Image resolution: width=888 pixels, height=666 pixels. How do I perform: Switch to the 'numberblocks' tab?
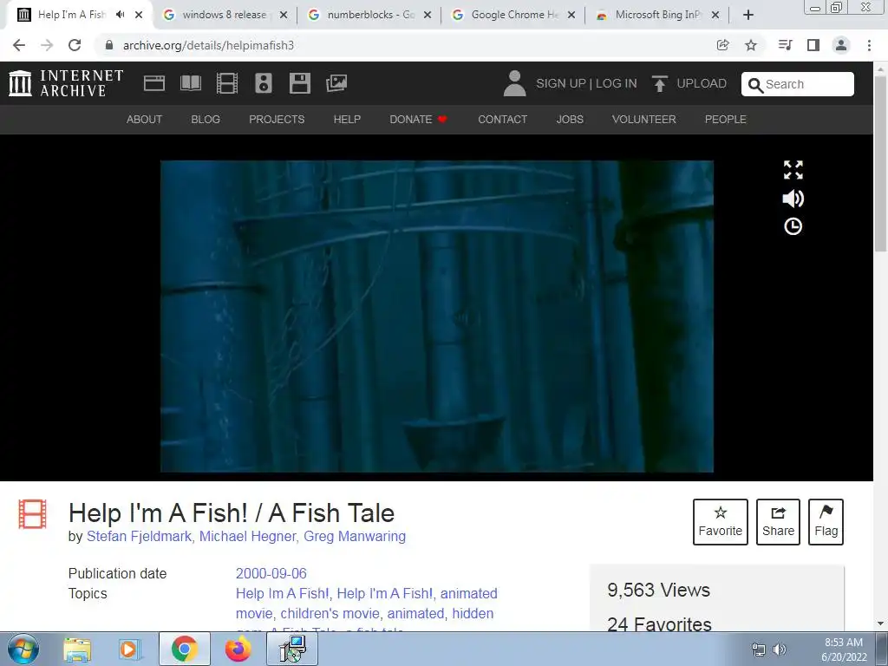point(371,15)
